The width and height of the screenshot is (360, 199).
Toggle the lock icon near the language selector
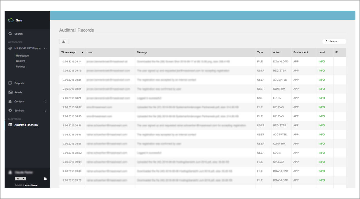pyautogui.click(x=45, y=178)
